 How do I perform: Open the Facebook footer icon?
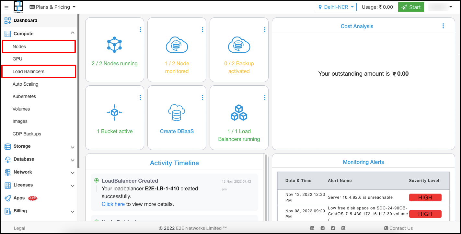click(323, 228)
